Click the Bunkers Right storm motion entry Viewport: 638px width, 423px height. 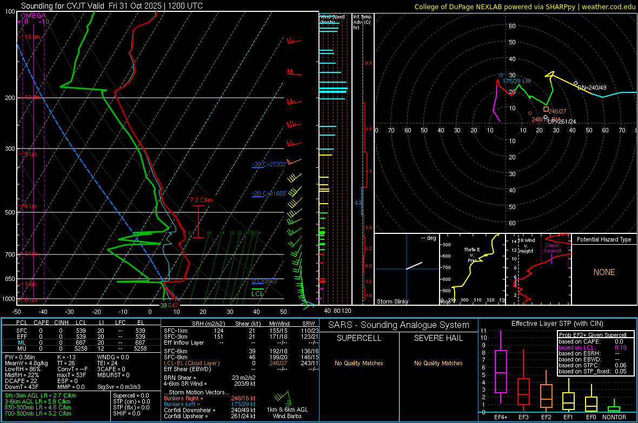210,398
